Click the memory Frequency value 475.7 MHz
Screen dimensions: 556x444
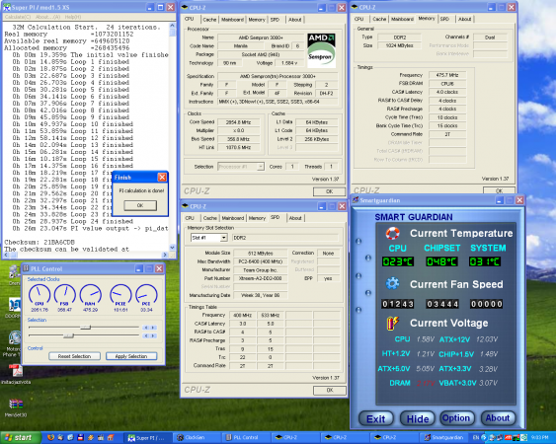[x=447, y=75]
